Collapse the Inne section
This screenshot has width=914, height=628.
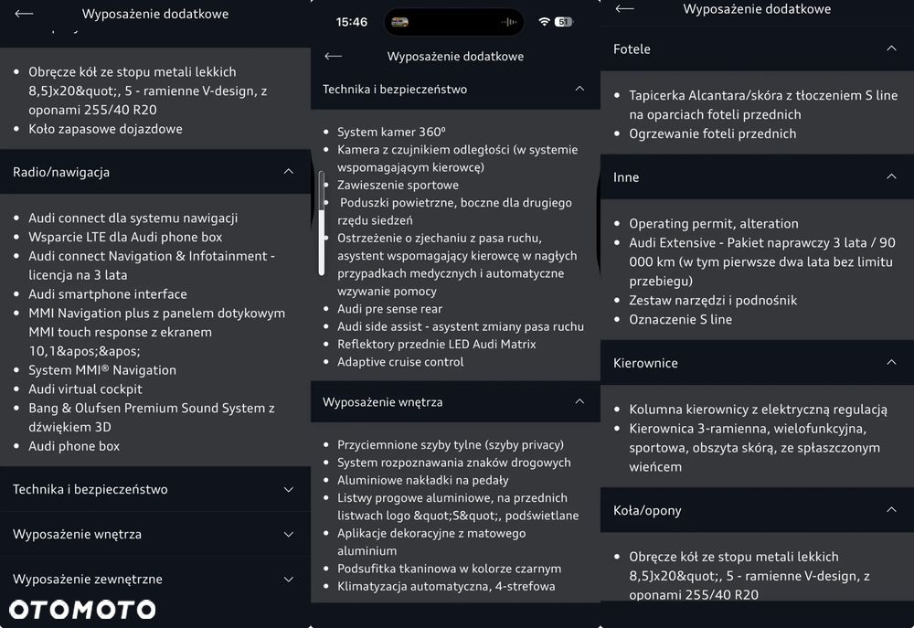[757, 176]
